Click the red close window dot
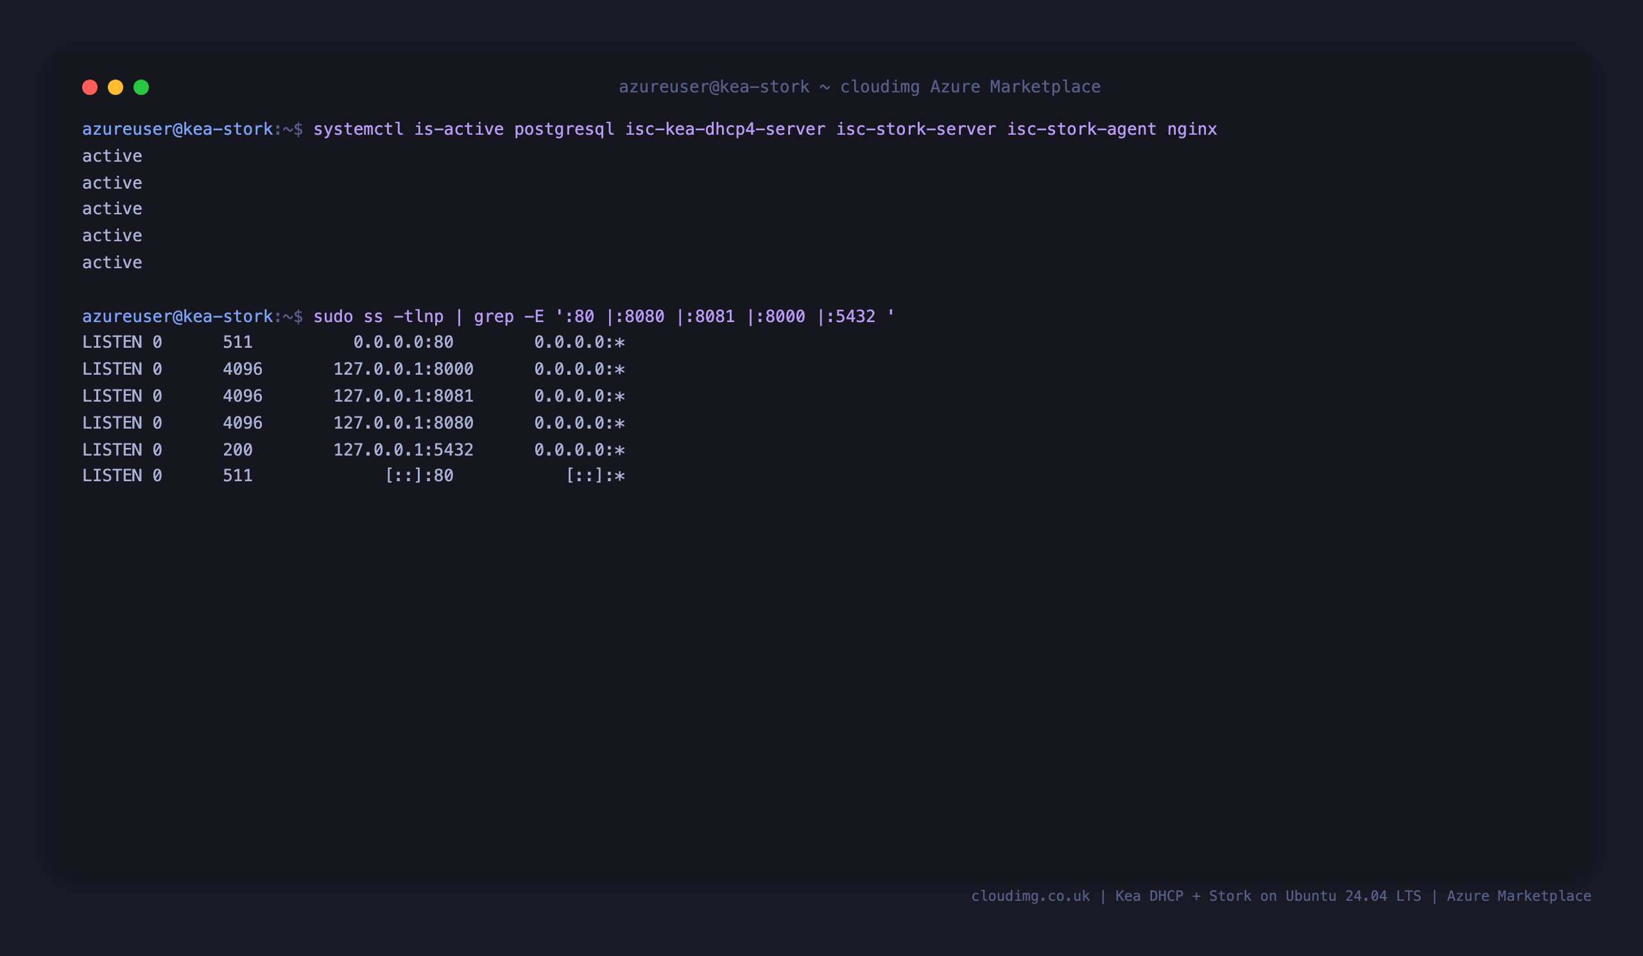This screenshot has width=1643, height=956. (x=90, y=87)
